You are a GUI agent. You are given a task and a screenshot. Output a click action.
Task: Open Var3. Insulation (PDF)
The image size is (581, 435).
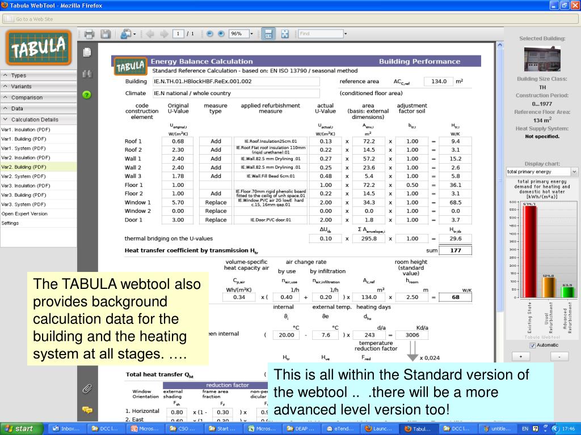(x=26, y=186)
